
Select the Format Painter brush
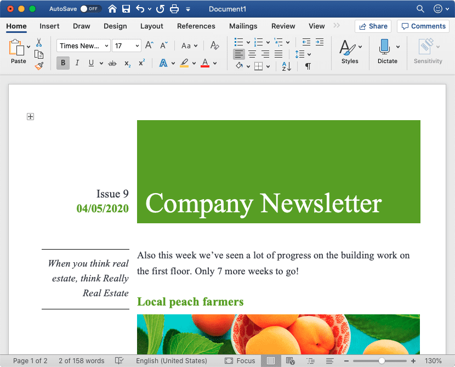[39, 66]
